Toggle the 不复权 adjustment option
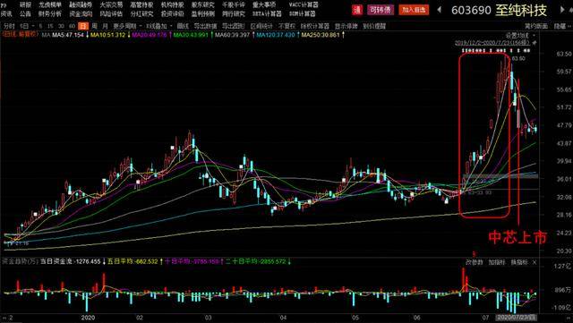Image resolution: width=573 pixels, height=323 pixels. (286, 26)
